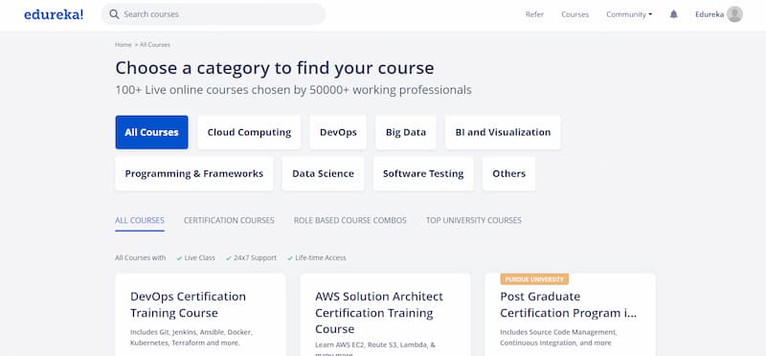
Task: Click the search magnifier icon
Action: tap(114, 14)
